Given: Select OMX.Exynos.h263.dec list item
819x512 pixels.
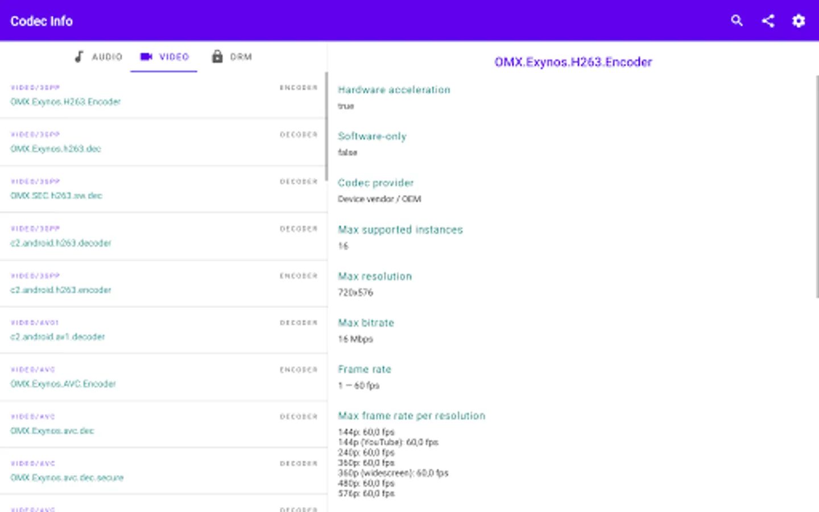Looking at the screenshot, I should coord(163,142).
